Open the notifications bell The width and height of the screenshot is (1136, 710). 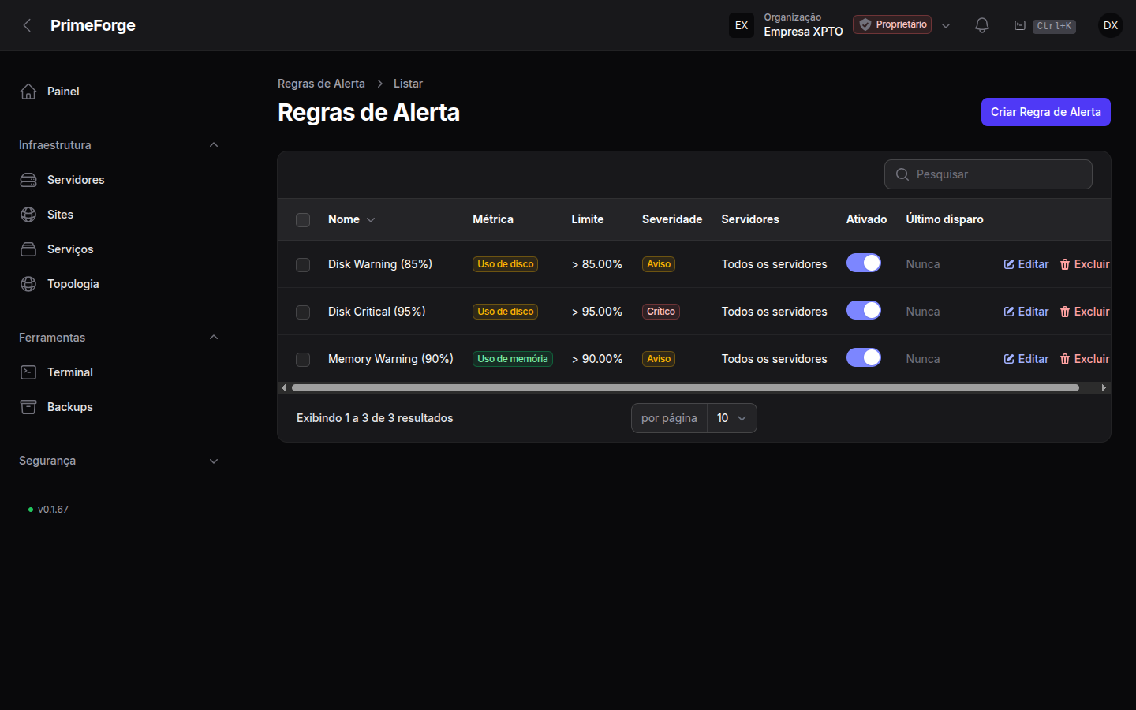[982, 25]
